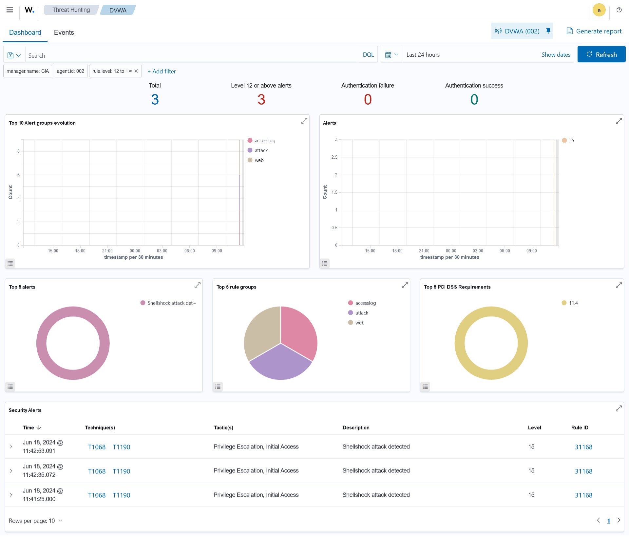The image size is (629, 537).
Task: Toggle legend of Top 5 PCI DSS panel
Action: click(425, 387)
